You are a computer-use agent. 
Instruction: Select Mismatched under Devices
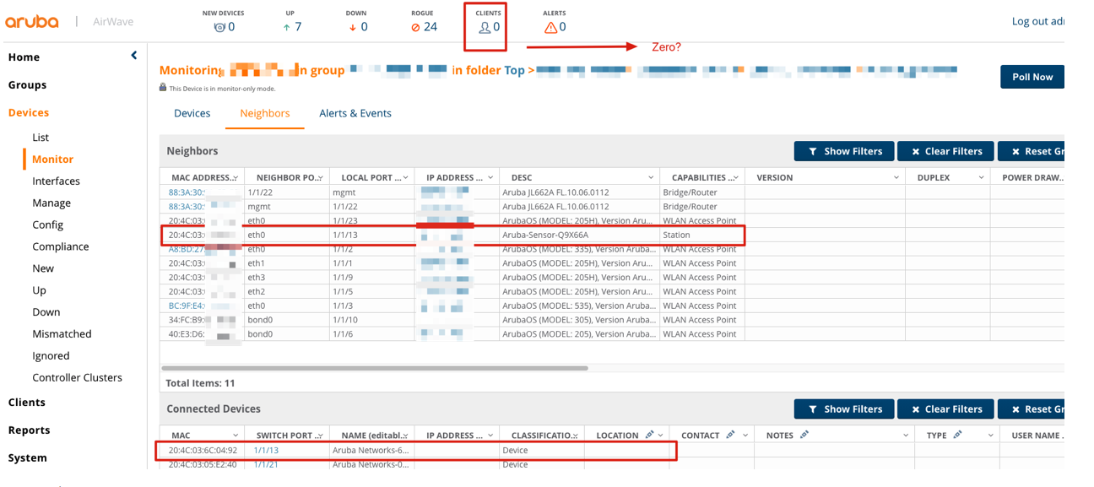(62, 334)
